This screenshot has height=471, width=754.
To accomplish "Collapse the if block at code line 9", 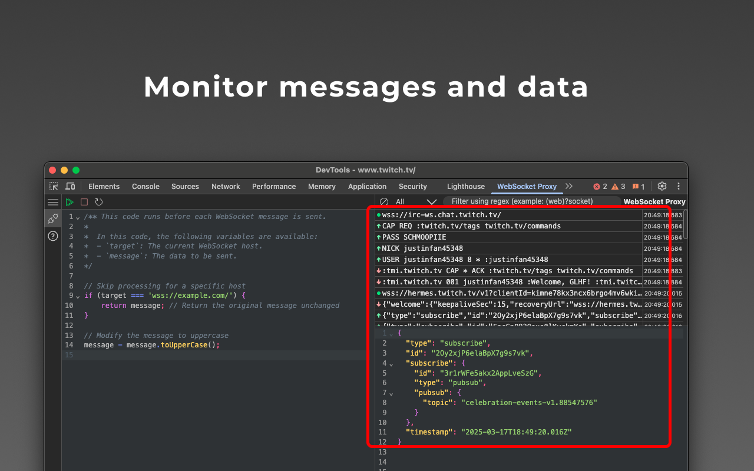I will point(78,296).
